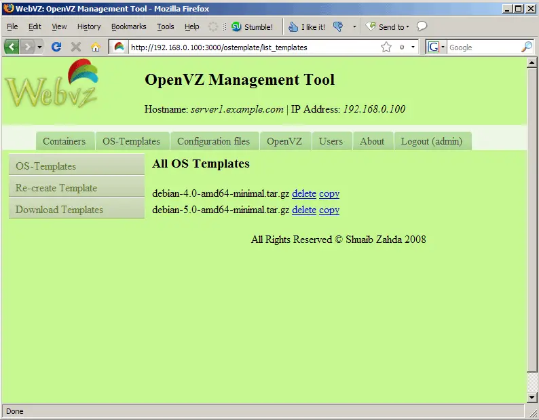Click the speech bubble reviews icon

[x=422, y=26]
